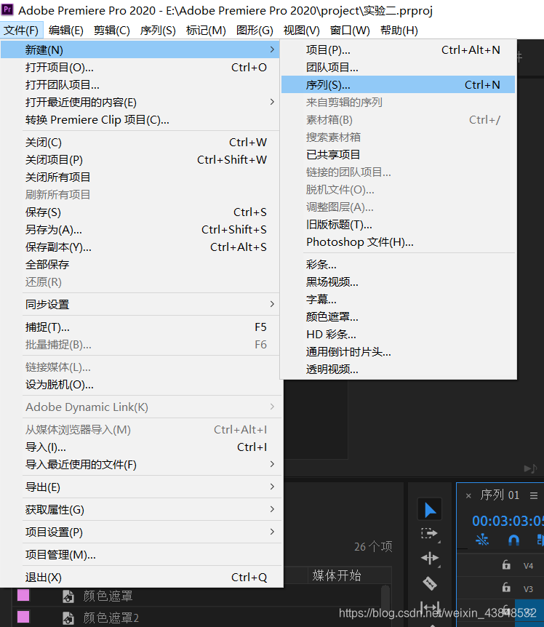Create new 透明视频...

coord(398,369)
